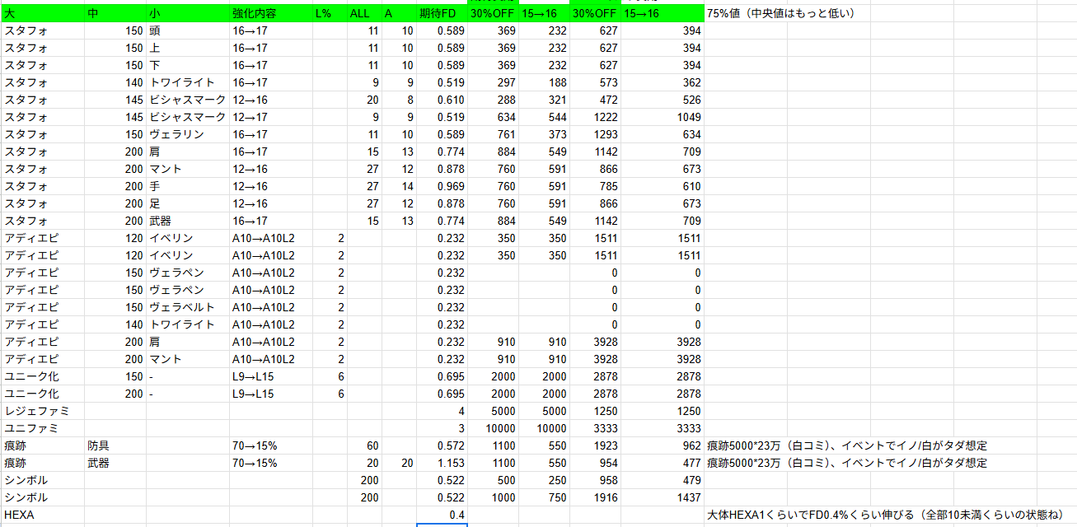Select the 60 value in the 痕跡 防具 row
The image size is (1077, 527).
click(x=364, y=445)
